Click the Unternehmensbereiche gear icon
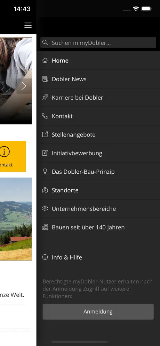The image size is (160, 346). (45, 209)
